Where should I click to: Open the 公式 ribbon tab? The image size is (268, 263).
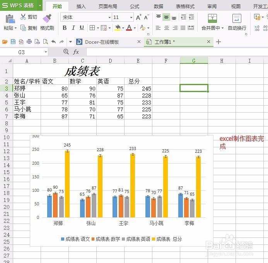[135, 6]
